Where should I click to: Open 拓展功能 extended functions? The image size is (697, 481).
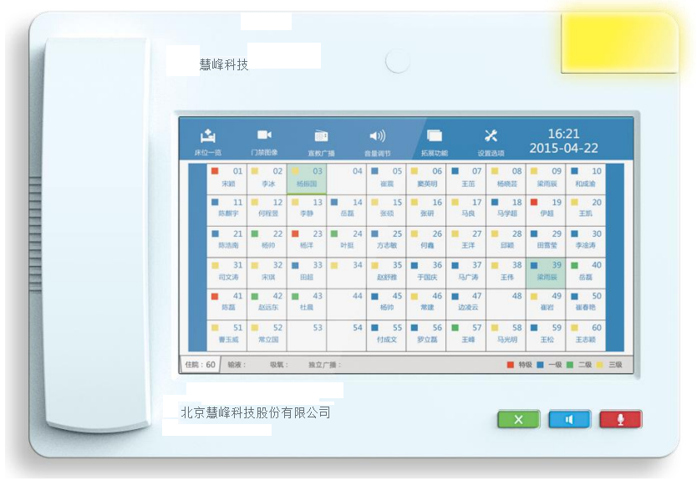pos(434,141)
